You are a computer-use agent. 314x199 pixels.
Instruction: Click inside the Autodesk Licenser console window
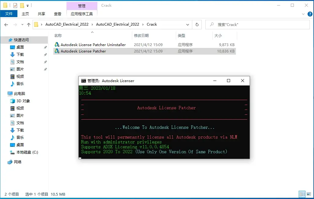coord(164,122)
